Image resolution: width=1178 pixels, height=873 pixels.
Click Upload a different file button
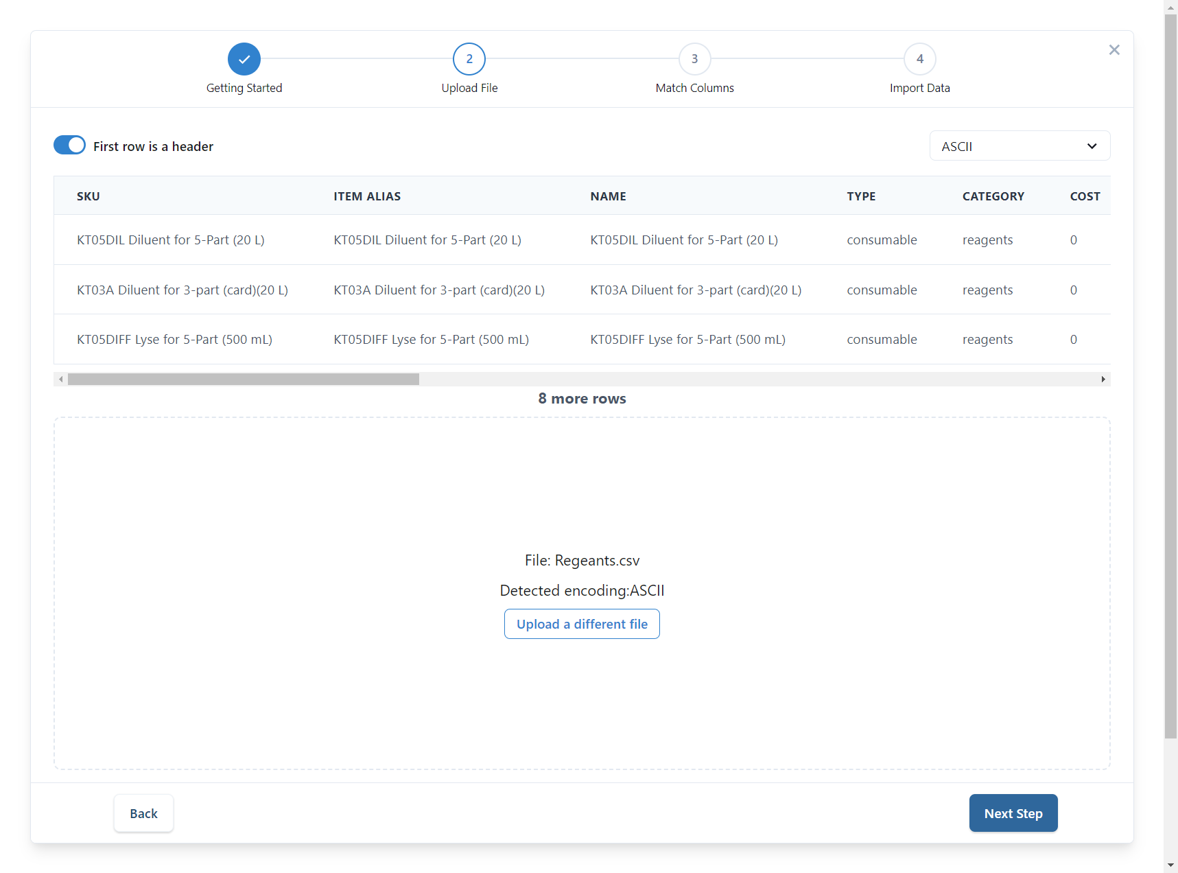click(582, 624)
